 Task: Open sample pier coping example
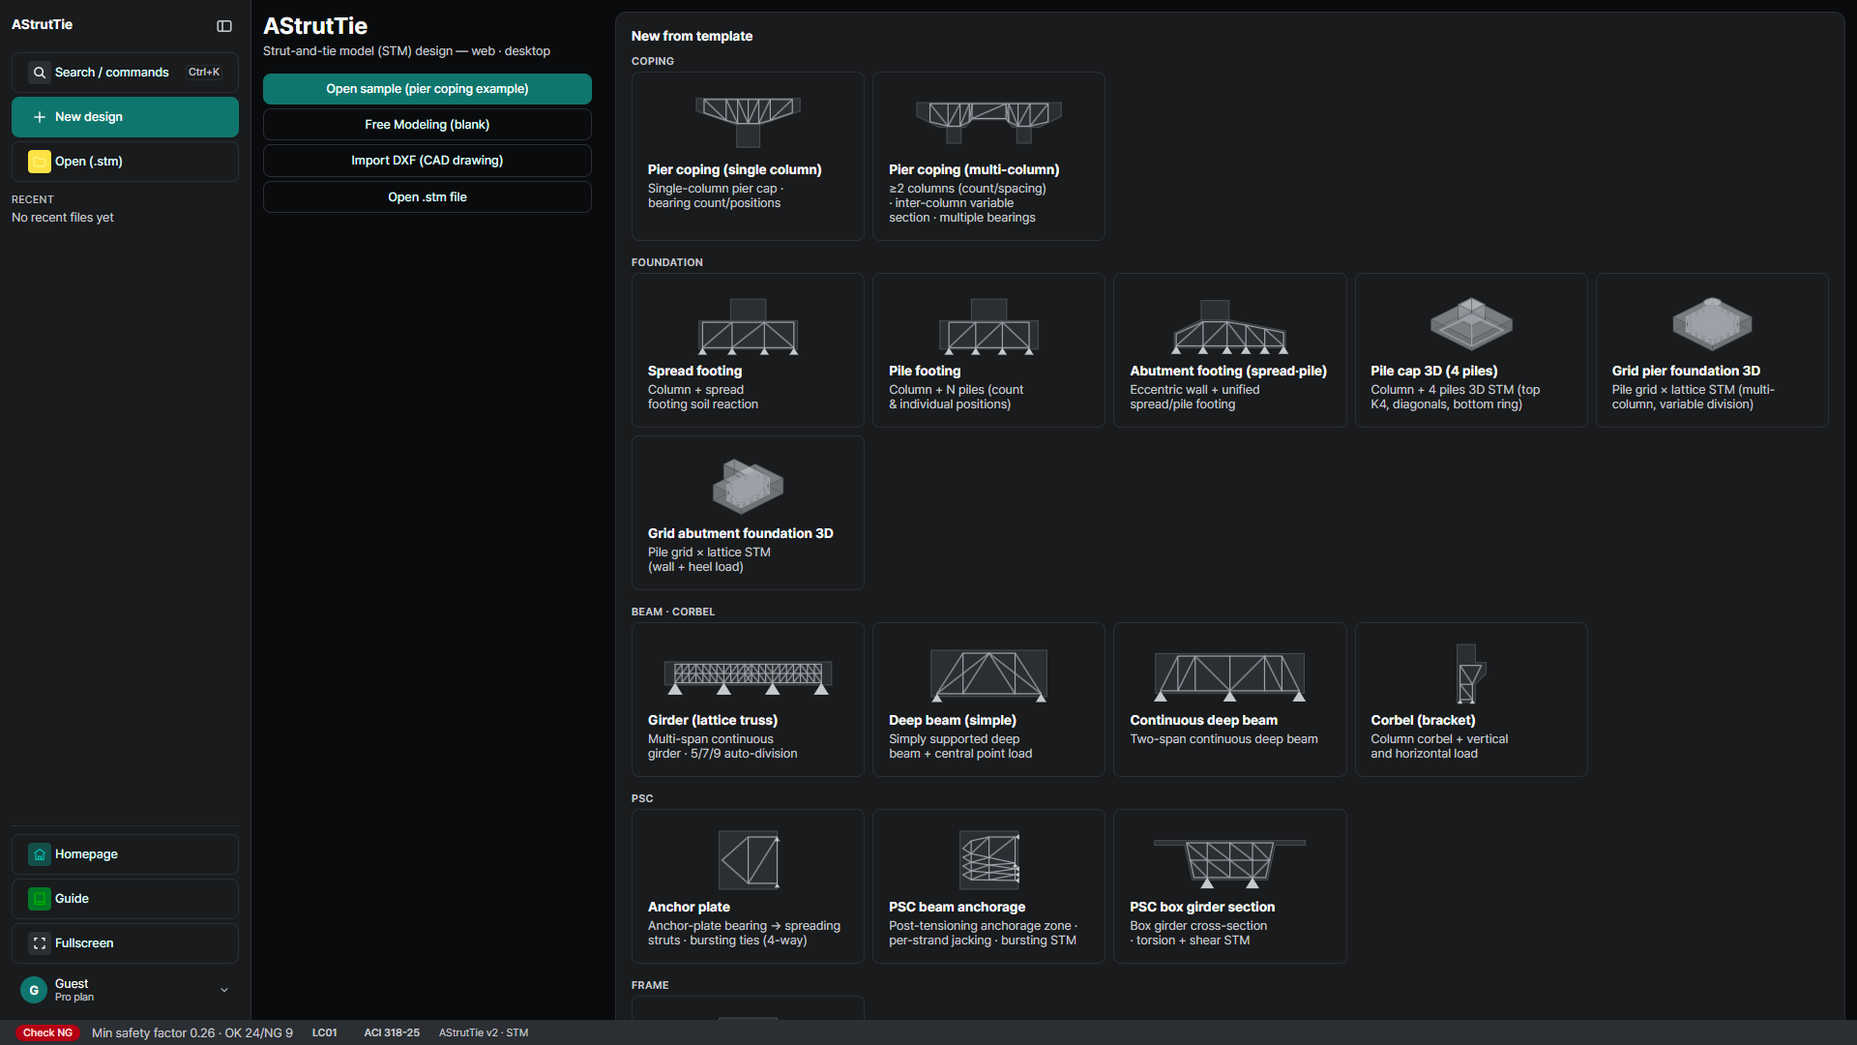[x=427, y=89]
